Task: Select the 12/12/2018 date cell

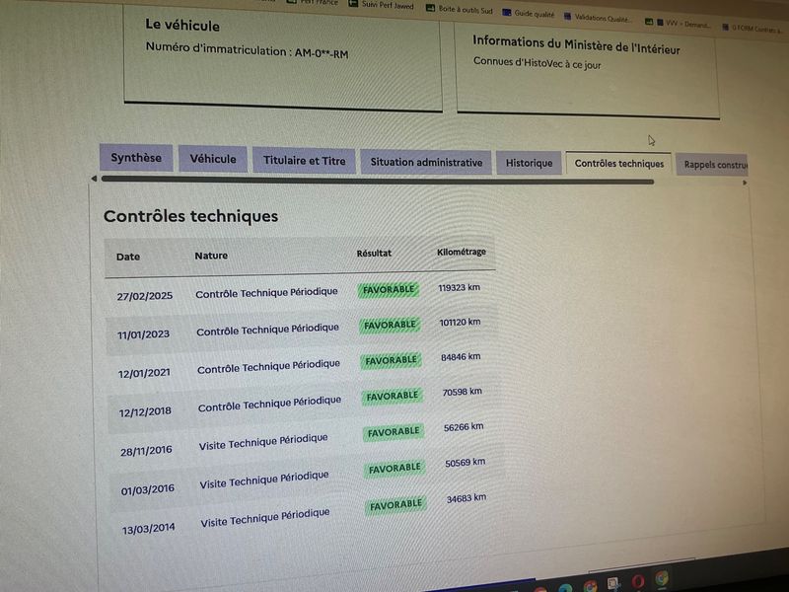Action: click(145, 411)
